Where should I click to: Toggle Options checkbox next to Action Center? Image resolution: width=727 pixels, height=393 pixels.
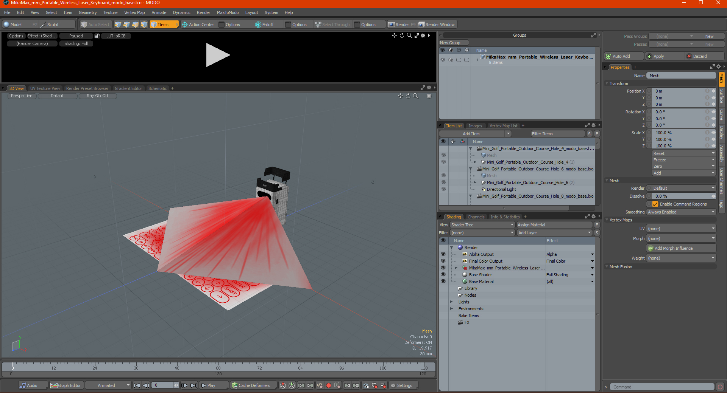pyautogui.click(x=222, y=25)
